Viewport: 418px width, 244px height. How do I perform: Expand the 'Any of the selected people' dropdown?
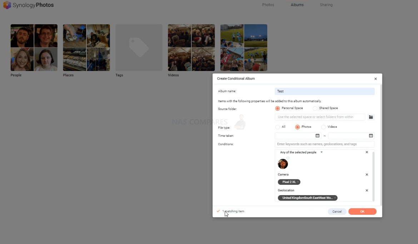pyautogui.click(x=322, y=152)
